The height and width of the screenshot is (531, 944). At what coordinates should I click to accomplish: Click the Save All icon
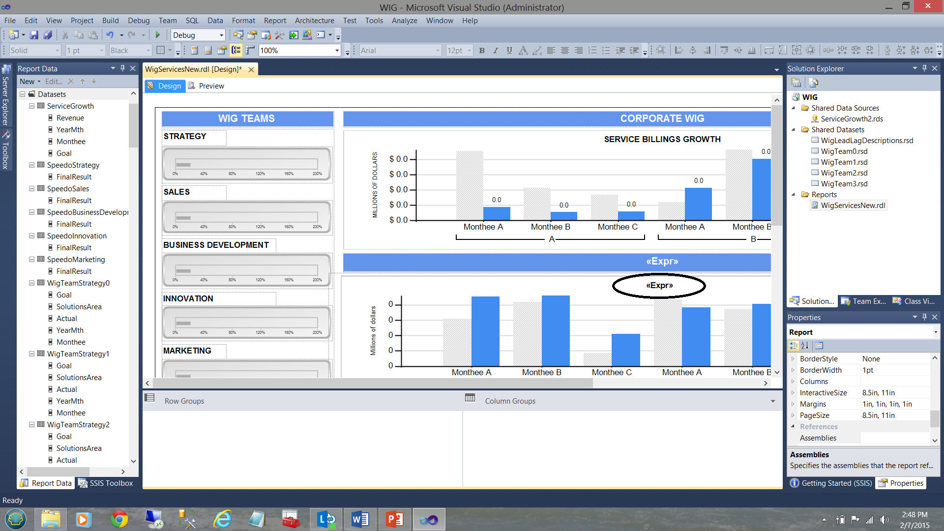pos(48,35)
